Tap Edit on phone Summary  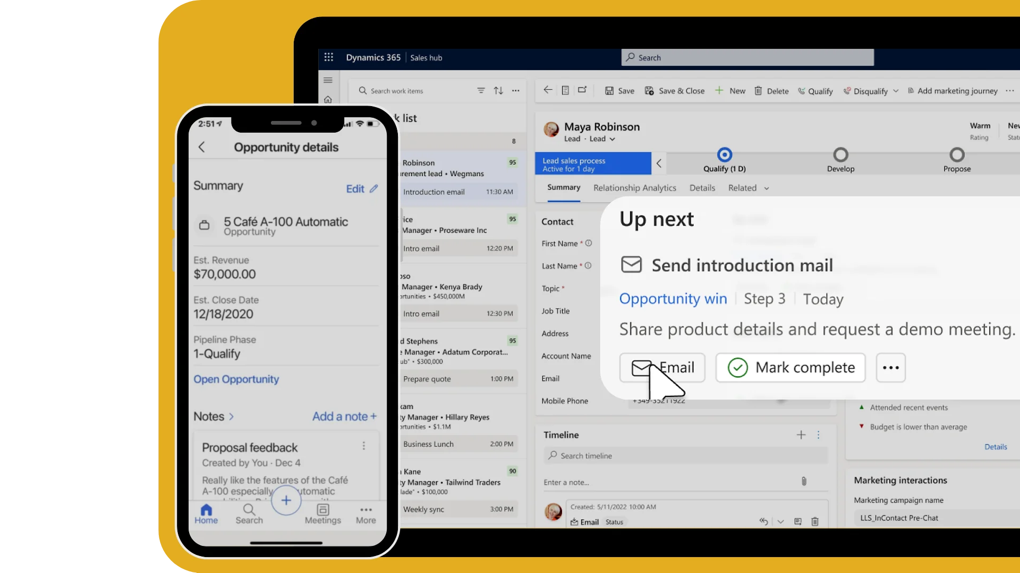tap(362, 189)
